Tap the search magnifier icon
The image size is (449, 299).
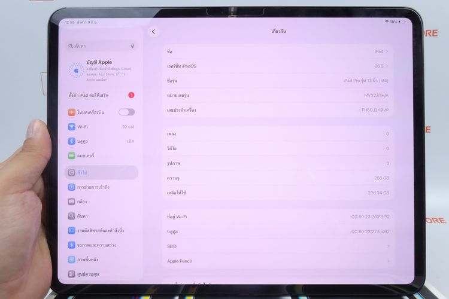coord(71,46)
